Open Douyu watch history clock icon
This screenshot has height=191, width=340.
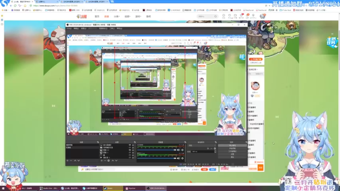(x=224, y=16)
